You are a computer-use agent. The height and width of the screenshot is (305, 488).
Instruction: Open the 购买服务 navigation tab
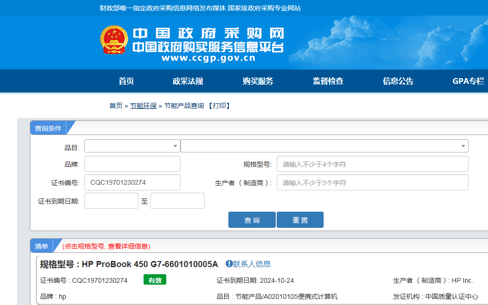click(x=258, y=81)
